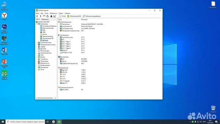The width and height of the screenshot is (220, 124).
Task: Expand the Системная плата tree node
Action: point(37,43)
